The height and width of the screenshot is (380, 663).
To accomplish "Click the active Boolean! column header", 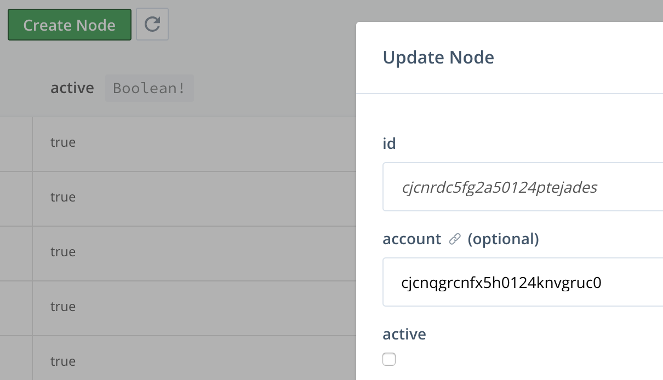I will (x=72, y=88).
